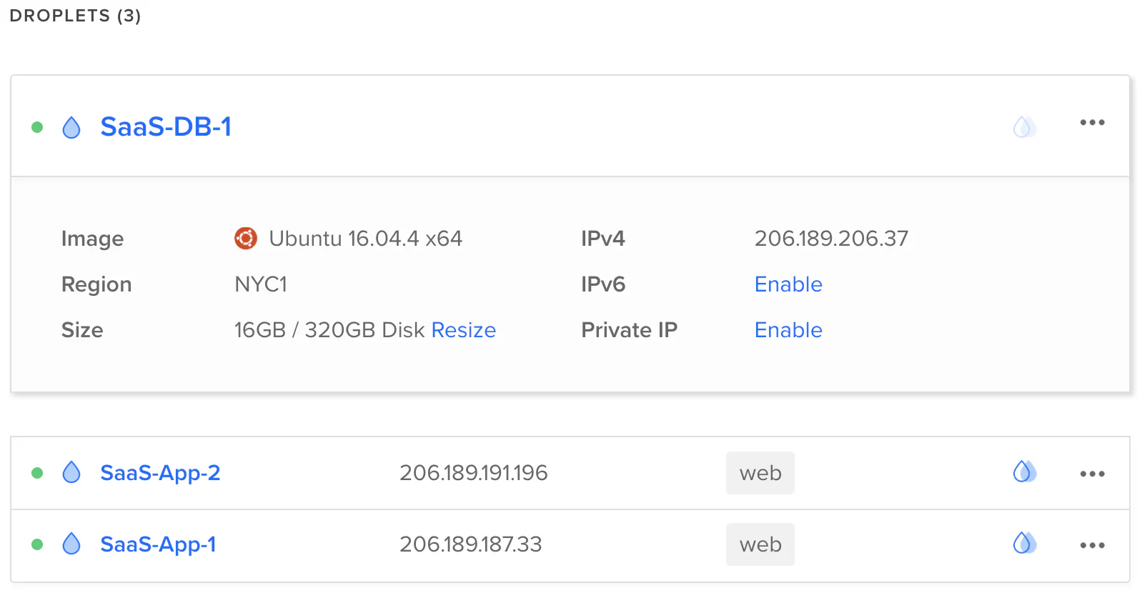
Task: Click the green status dot for SaaS-DB-1
Action: pyautogui.click(x=37, y=127)
